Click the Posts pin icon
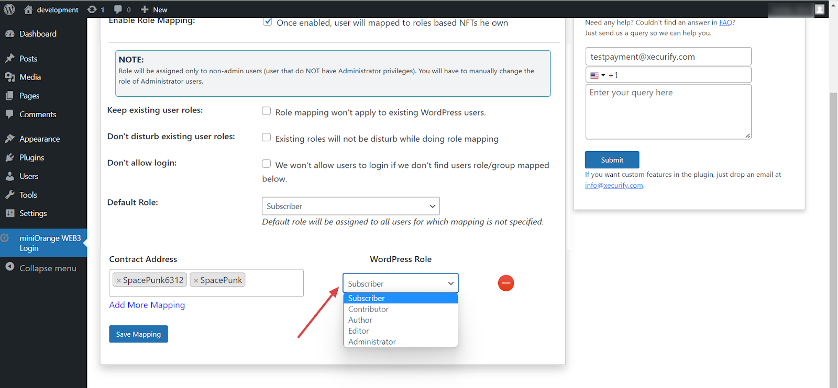The width and height of the screenshot is (838, 388). 10,59
